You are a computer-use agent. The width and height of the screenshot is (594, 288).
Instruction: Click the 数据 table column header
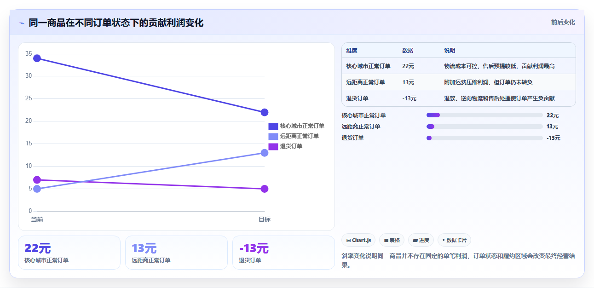[x=408, y=51]
